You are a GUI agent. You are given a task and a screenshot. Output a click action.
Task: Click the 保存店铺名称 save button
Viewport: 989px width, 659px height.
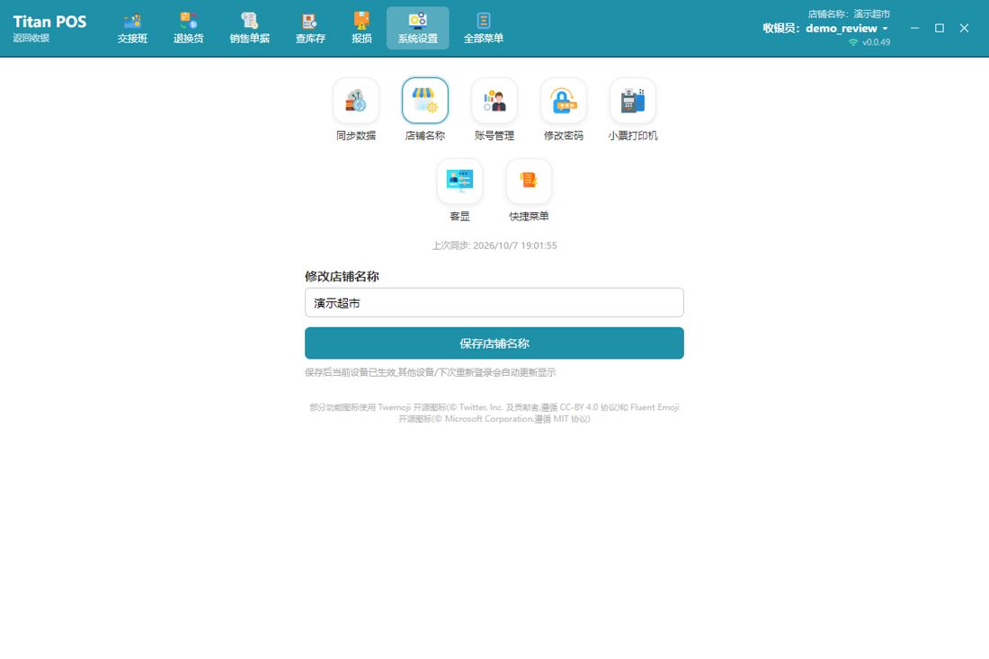point(494,343)
